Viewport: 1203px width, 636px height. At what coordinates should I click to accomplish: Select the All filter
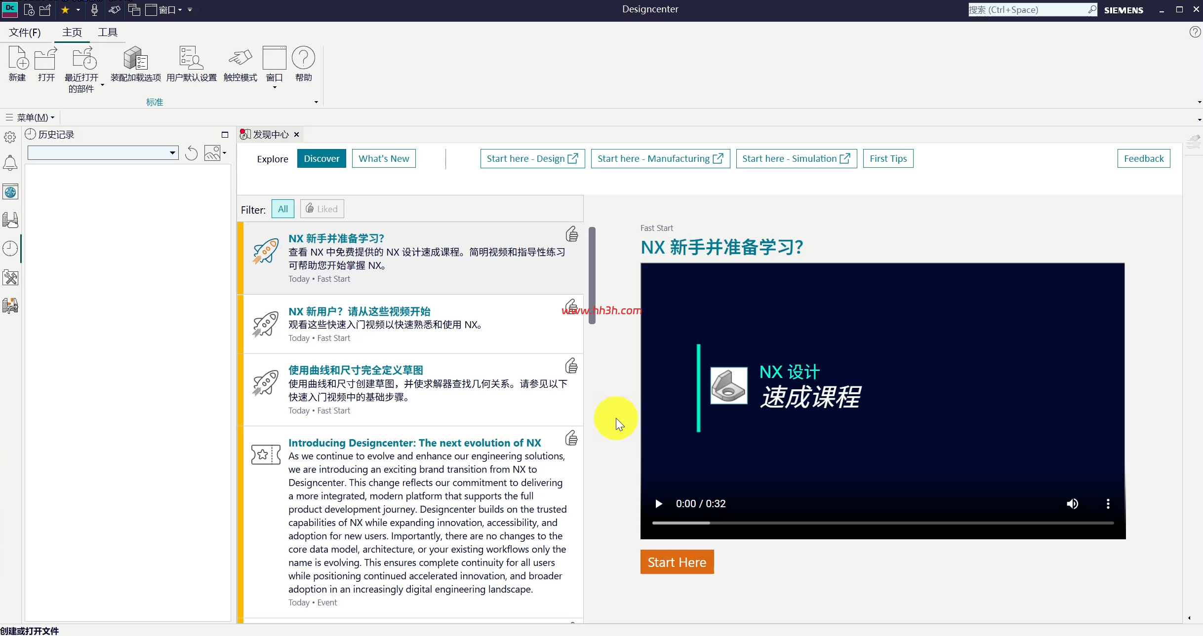coord(283,209)
